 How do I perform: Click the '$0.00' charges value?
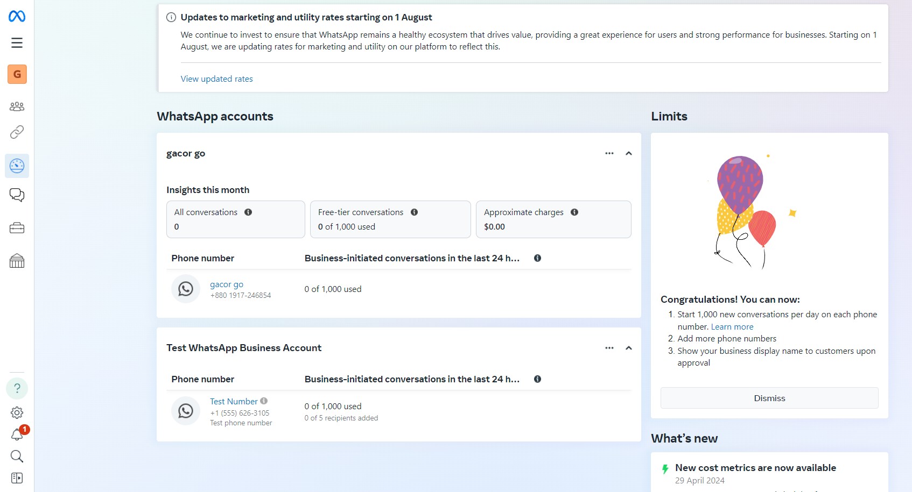pos(494,227)
